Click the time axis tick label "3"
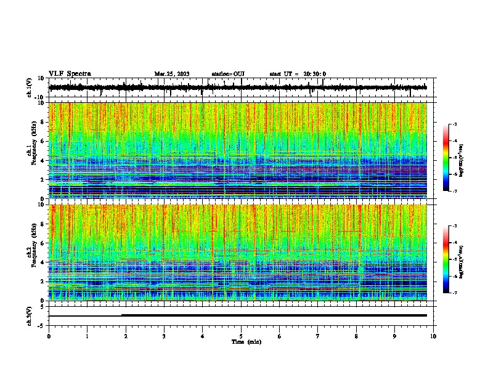Viewport: 488px width, 377px height. [164, 336]
